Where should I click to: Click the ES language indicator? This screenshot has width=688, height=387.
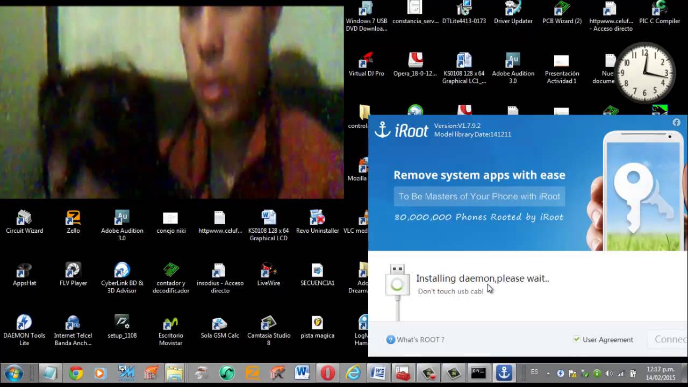coord(534,372)
